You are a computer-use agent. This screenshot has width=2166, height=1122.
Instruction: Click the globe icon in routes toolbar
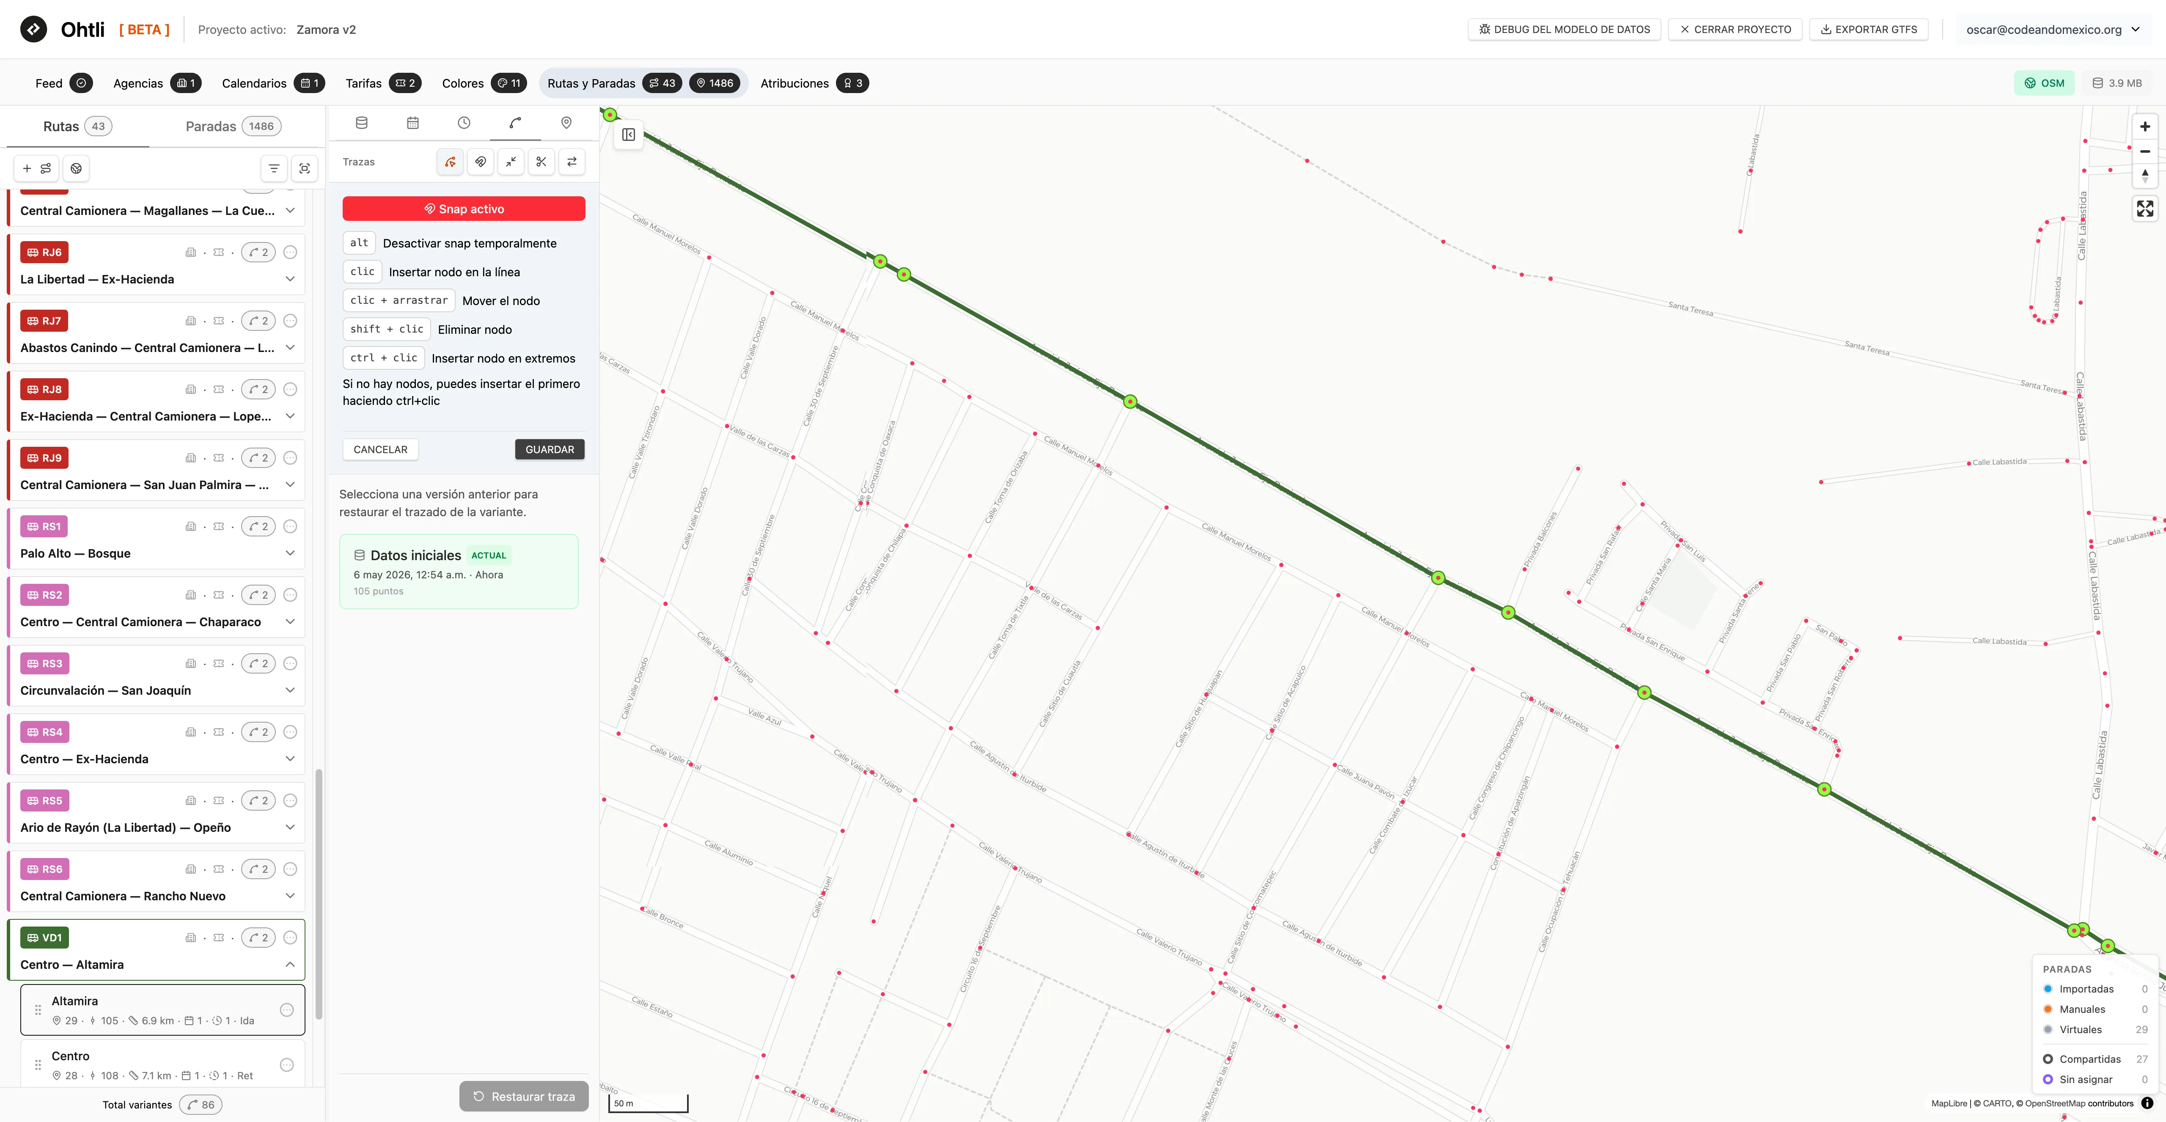coord(77,168)
